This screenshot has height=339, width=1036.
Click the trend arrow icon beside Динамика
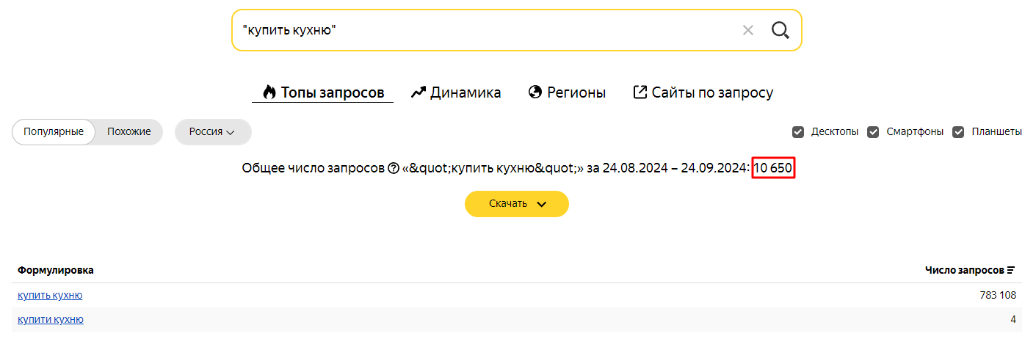click(x=419, y=92)
